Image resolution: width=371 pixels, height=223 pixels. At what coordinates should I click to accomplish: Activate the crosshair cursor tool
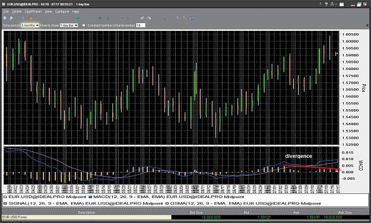[x=100, y=18]
